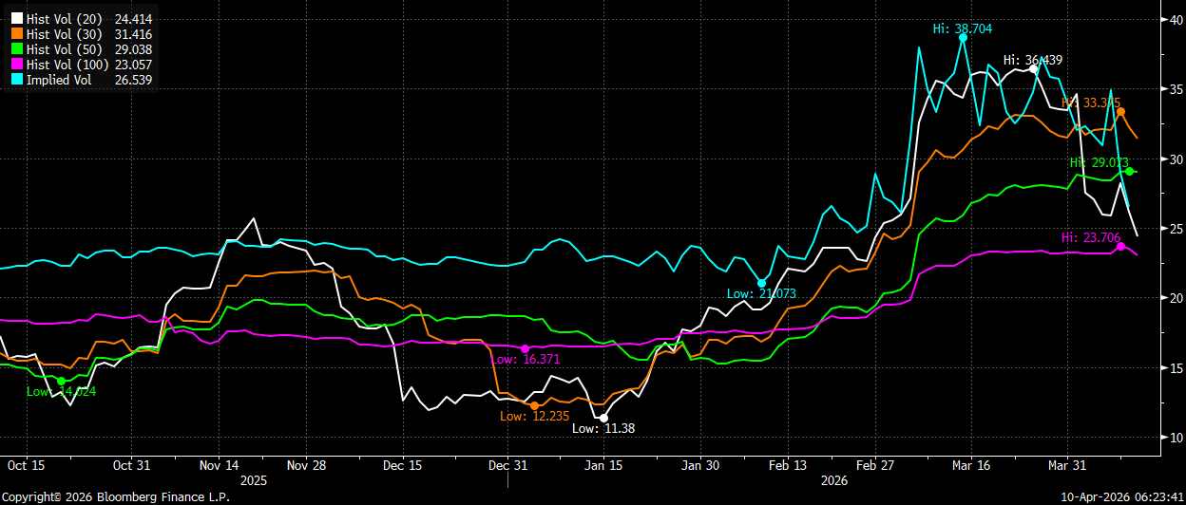Click the Mar 16 date axis label
1186x505 pixels.
click(x=970, y=466)
